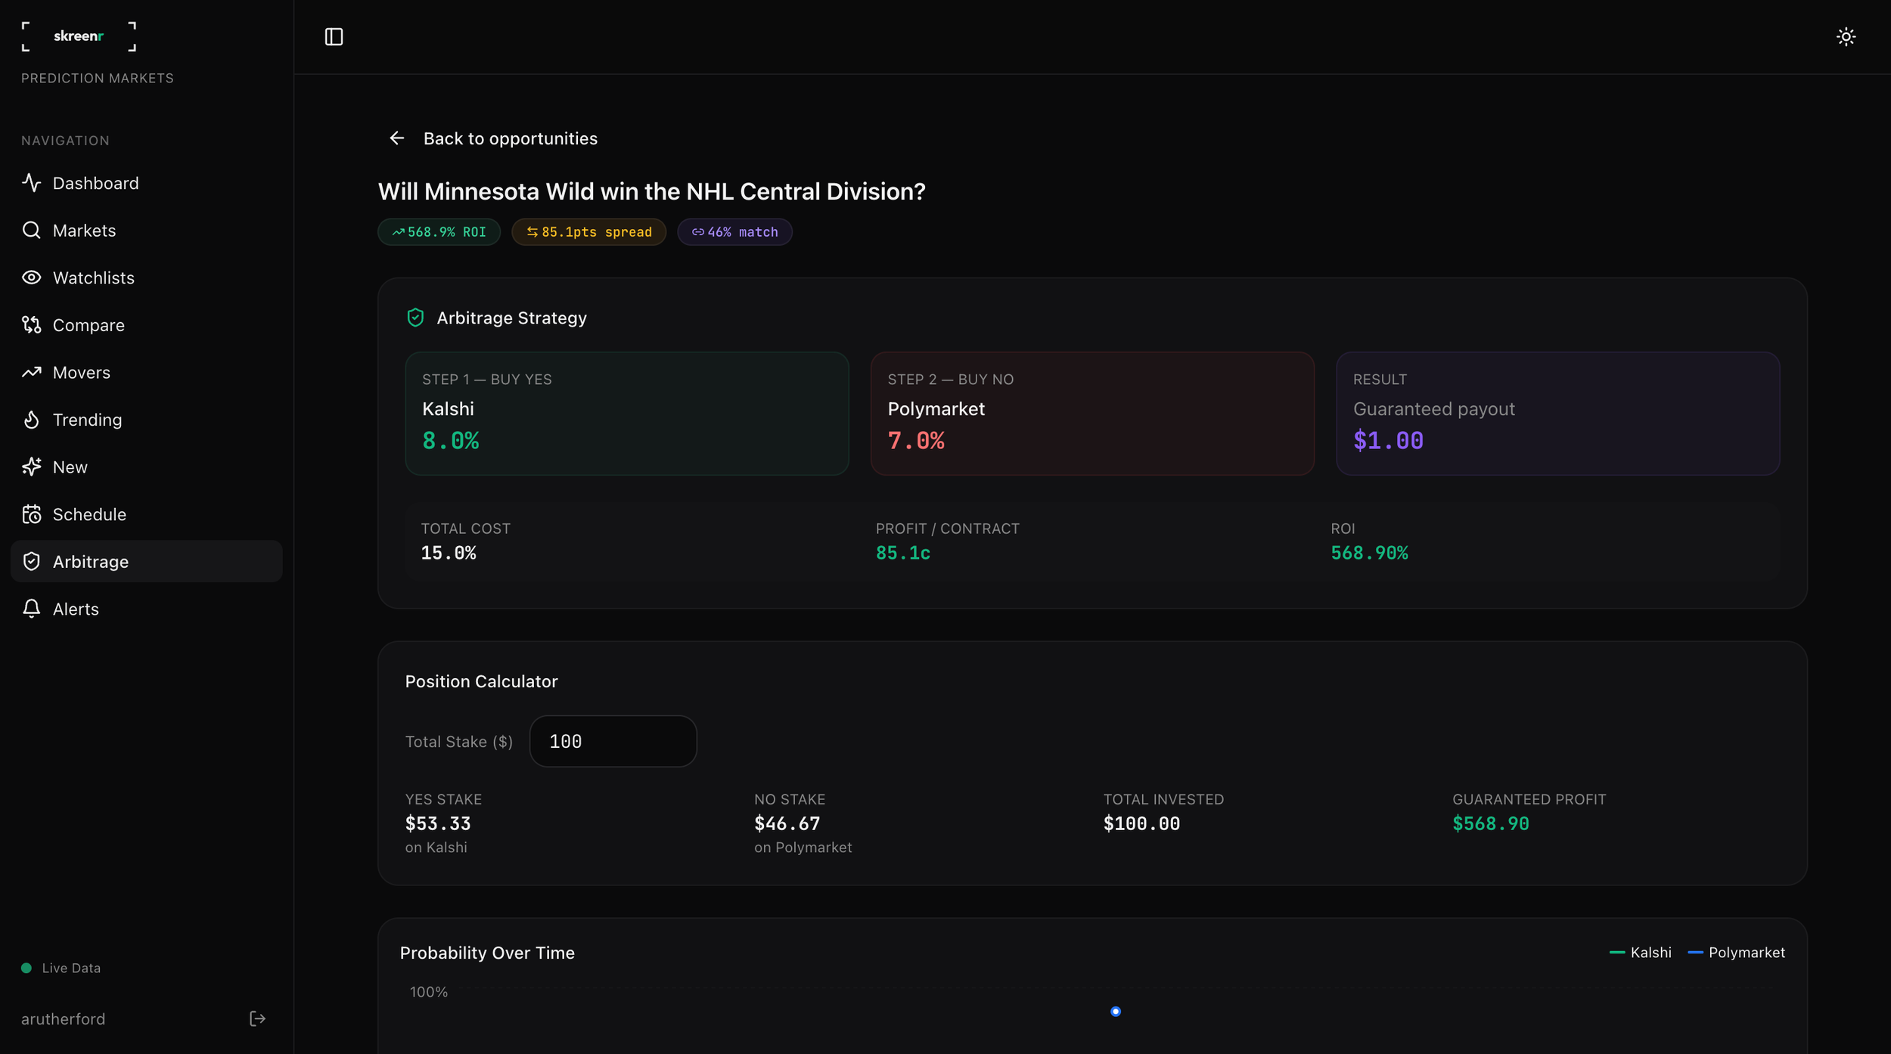Click the arutherford username
This screenshot has width=1891, height=1054.
coord(64,1018)
